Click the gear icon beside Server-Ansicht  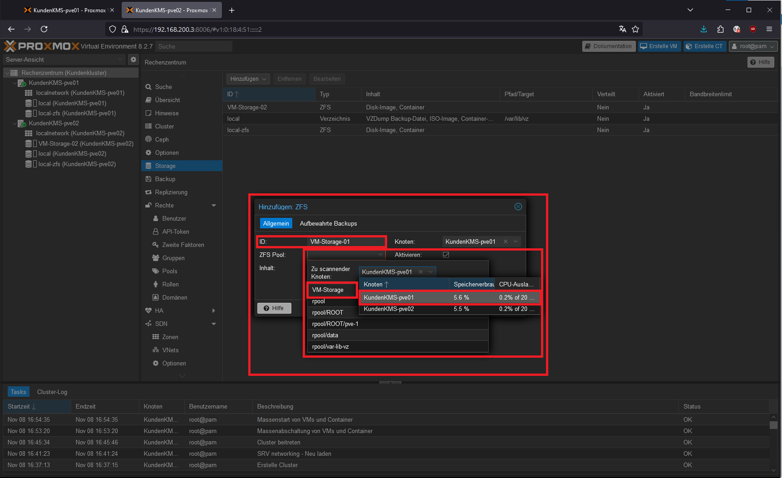click(x=133, y=59)
